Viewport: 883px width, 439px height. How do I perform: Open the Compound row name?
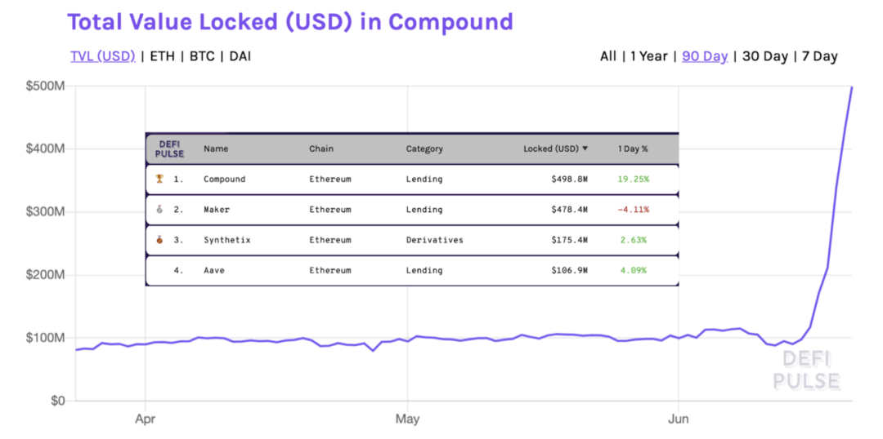(x=224, y=180)
